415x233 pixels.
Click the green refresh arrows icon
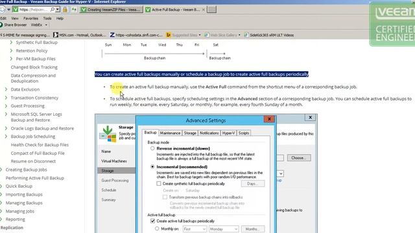(x=74, y=10)
